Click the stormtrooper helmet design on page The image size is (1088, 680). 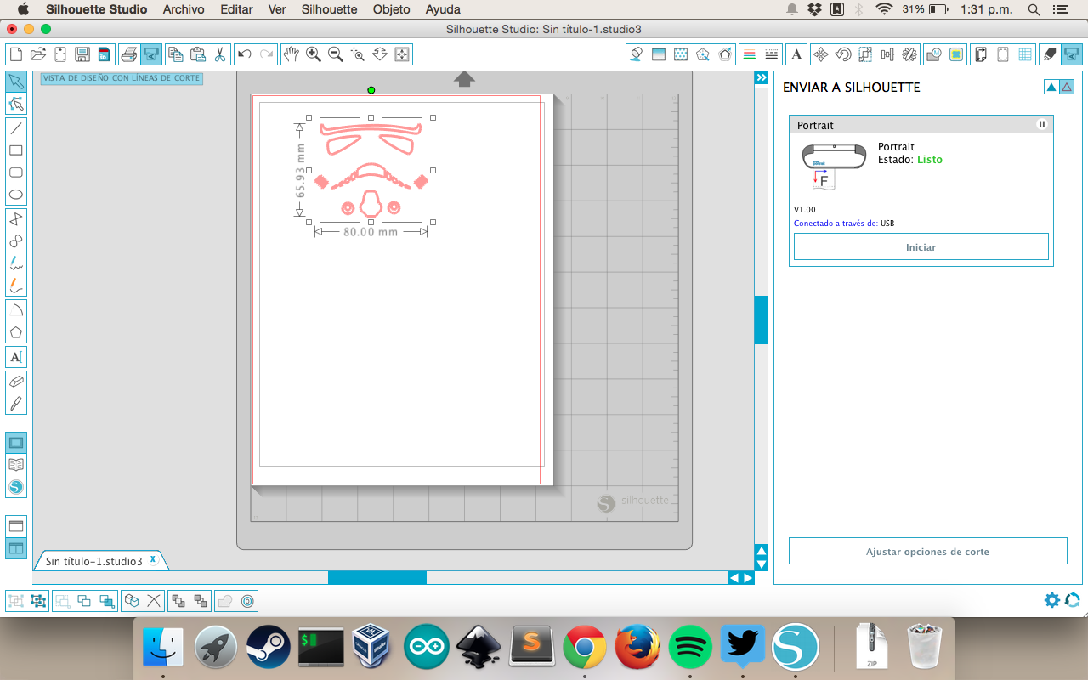pyautogui.click(x=371, y=169)
